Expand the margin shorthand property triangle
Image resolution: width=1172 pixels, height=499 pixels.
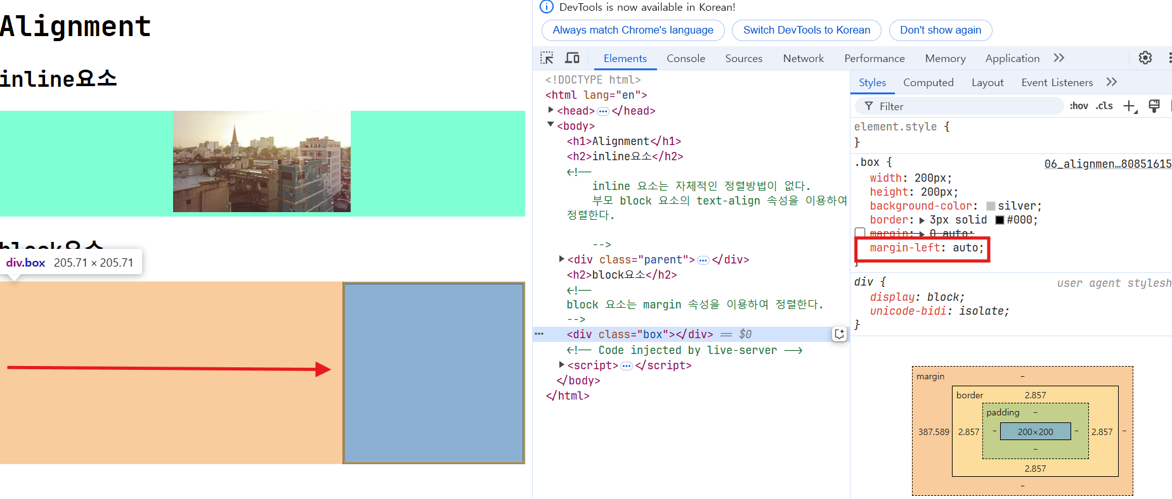922,234
